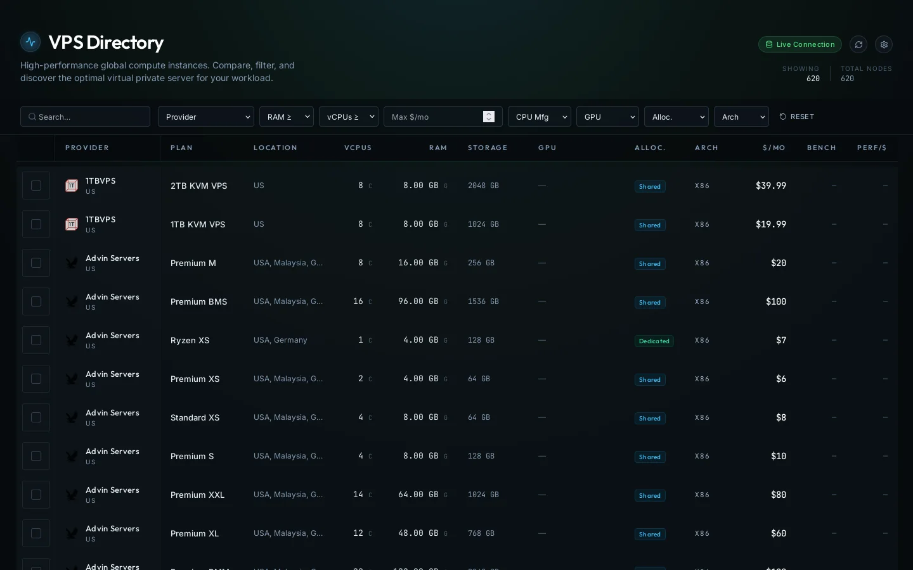Screen dimensions: 913x570
Task: Open the RAM ≥ filter dropdown
Action: pos(287,117)
